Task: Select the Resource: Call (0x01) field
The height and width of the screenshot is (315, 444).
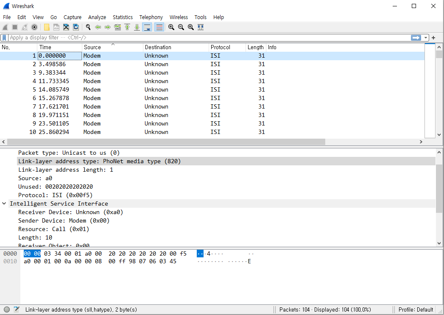Action: [54, 229]
